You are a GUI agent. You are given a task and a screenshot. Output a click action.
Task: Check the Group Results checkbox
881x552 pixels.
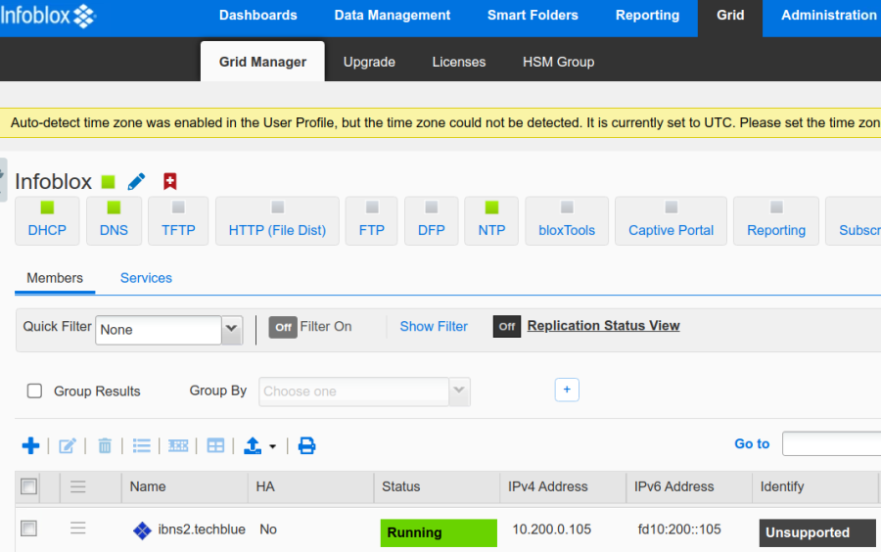click(35, 391)
